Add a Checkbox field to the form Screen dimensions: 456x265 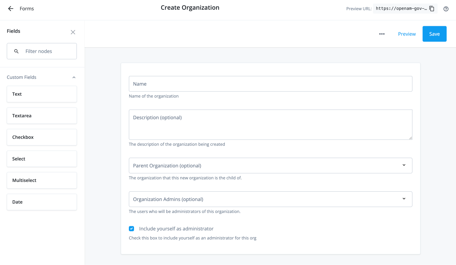click(42, 137)
